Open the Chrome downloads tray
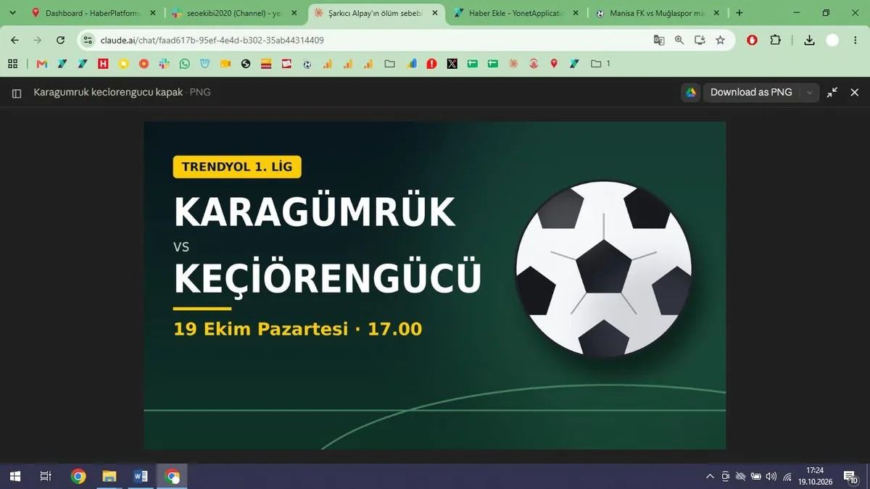The image size is (870, 489). pos(810,41)
